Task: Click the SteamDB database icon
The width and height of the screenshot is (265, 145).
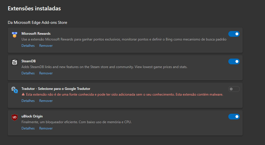Action: tap(15, 62)
